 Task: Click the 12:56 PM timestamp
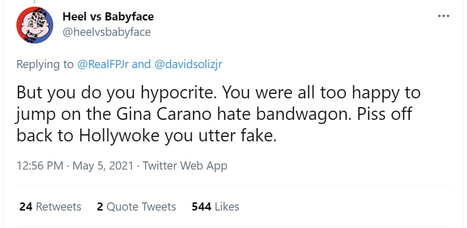(39, 165)
